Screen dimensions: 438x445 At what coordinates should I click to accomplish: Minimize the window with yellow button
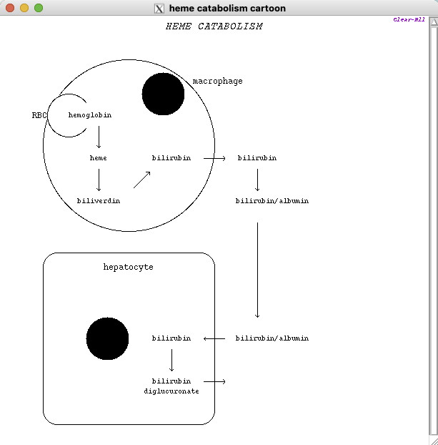[24, 8]
